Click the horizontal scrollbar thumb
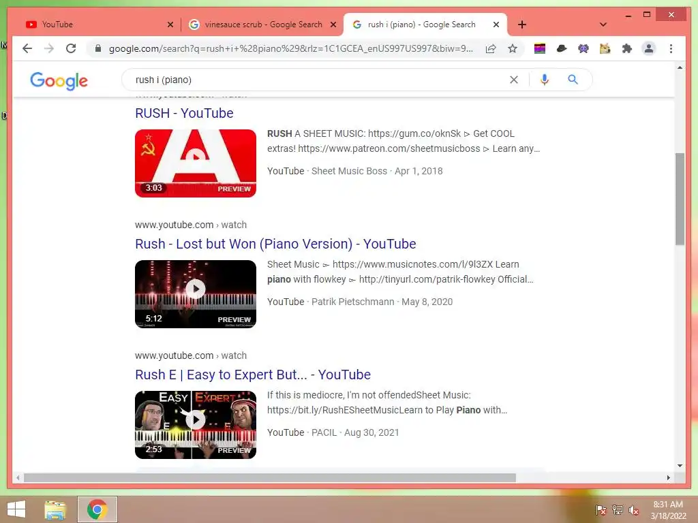This screenshot has width=698, height=523. pyautogui.click(x=270, y=477)
